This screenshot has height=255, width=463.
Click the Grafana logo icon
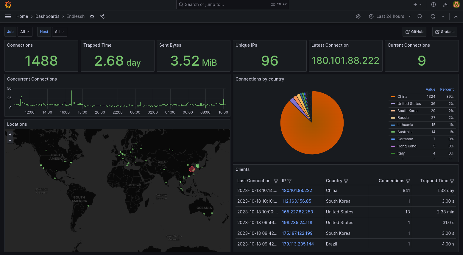(8, 4)
